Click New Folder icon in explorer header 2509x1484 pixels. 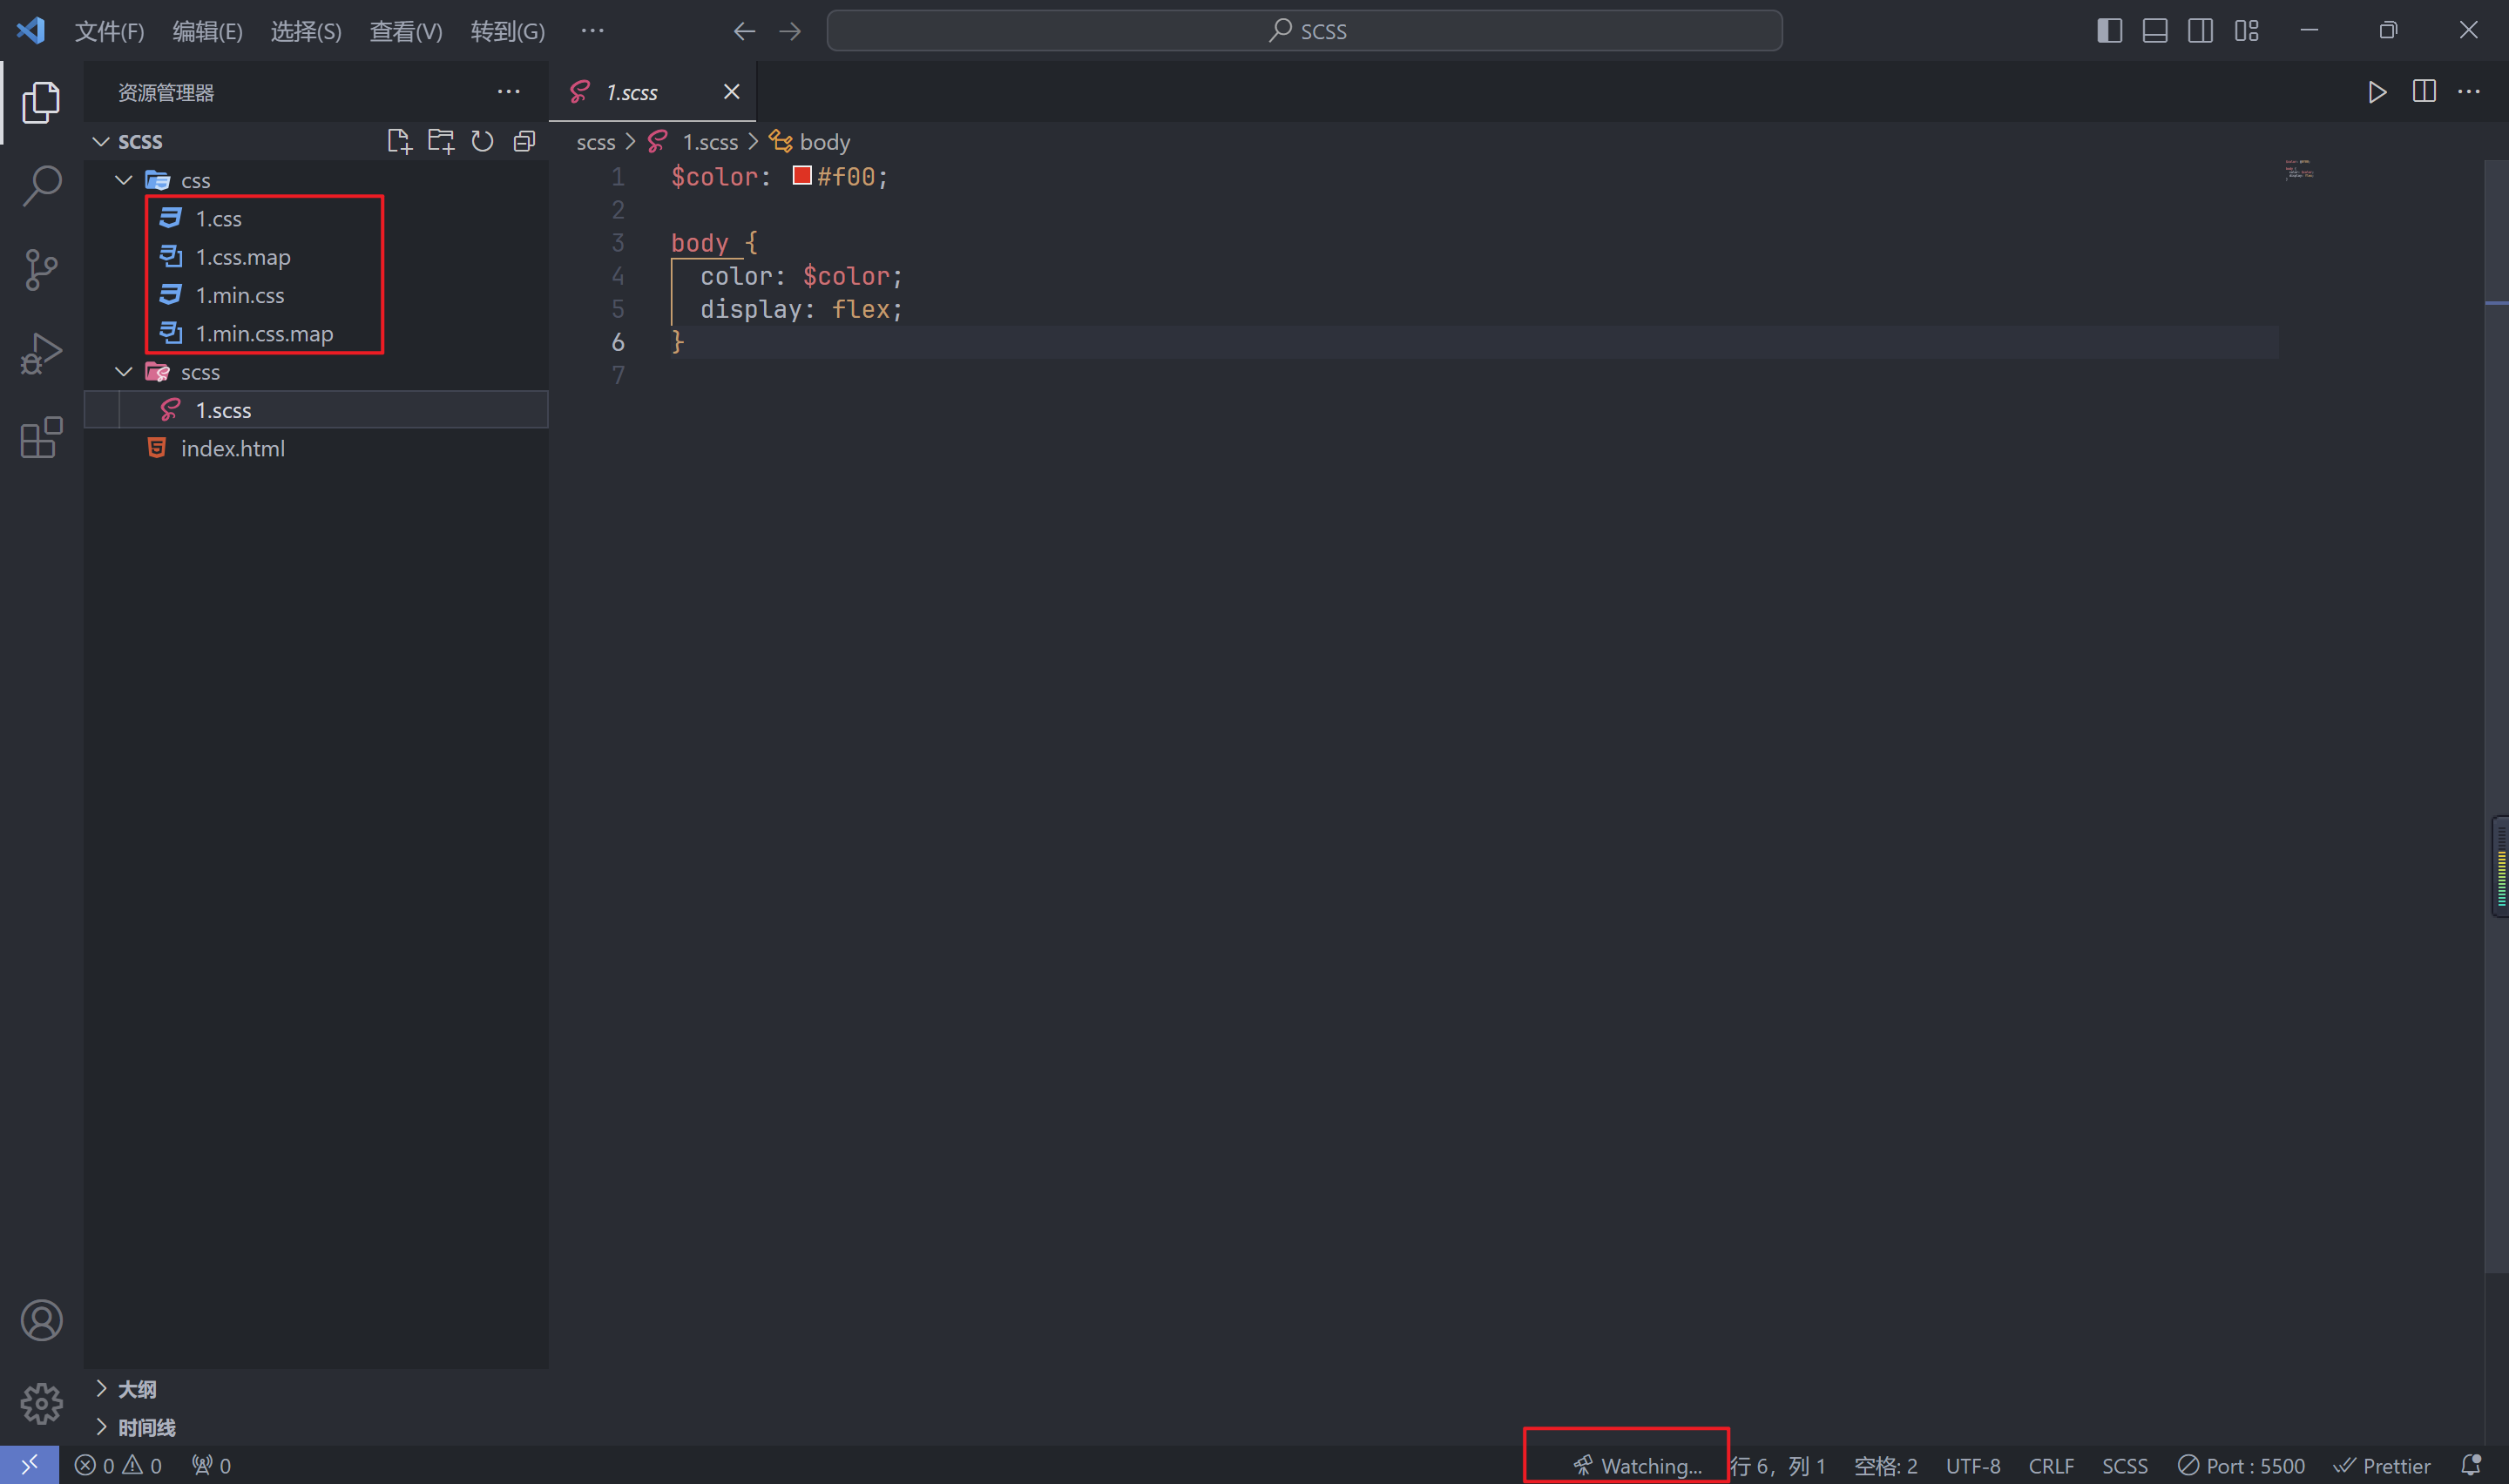pos(441,141)
